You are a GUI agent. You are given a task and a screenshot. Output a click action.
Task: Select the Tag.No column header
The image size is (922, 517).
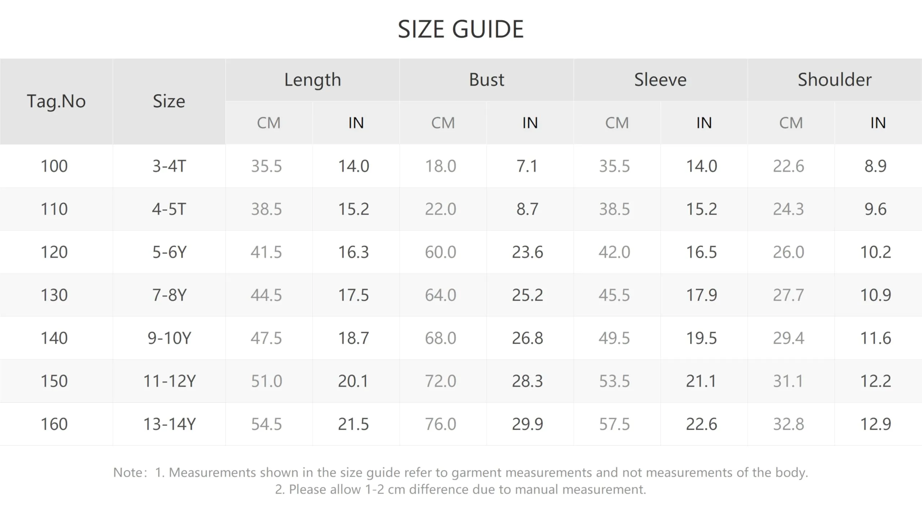click(x=56, y=101)
